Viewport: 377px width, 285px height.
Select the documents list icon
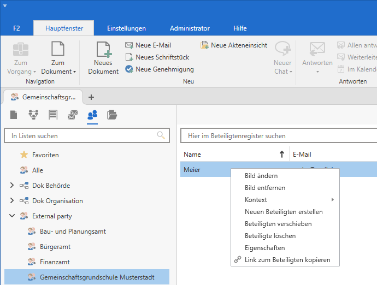point(14,115)
